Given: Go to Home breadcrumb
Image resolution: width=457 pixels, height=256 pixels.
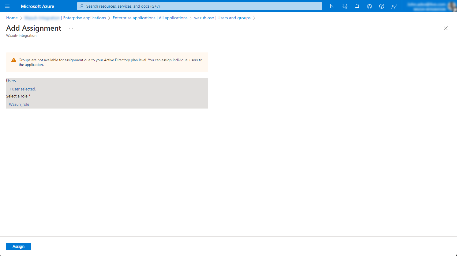Looking at the screenshot, I should [x=12, y=18].
